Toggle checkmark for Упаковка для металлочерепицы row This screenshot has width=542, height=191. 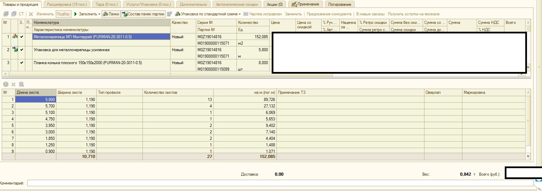pos(22,50)
